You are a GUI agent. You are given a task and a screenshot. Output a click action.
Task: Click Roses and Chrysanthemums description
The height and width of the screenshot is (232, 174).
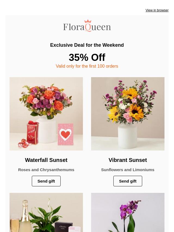46,170
